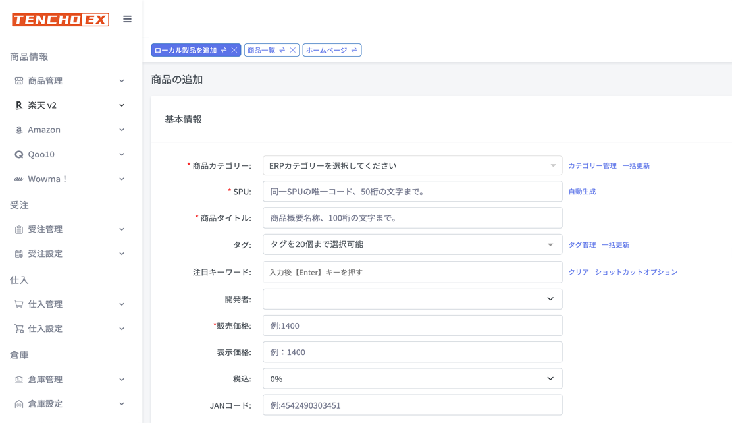Focus the SPU input field

(x=412, y=192)
